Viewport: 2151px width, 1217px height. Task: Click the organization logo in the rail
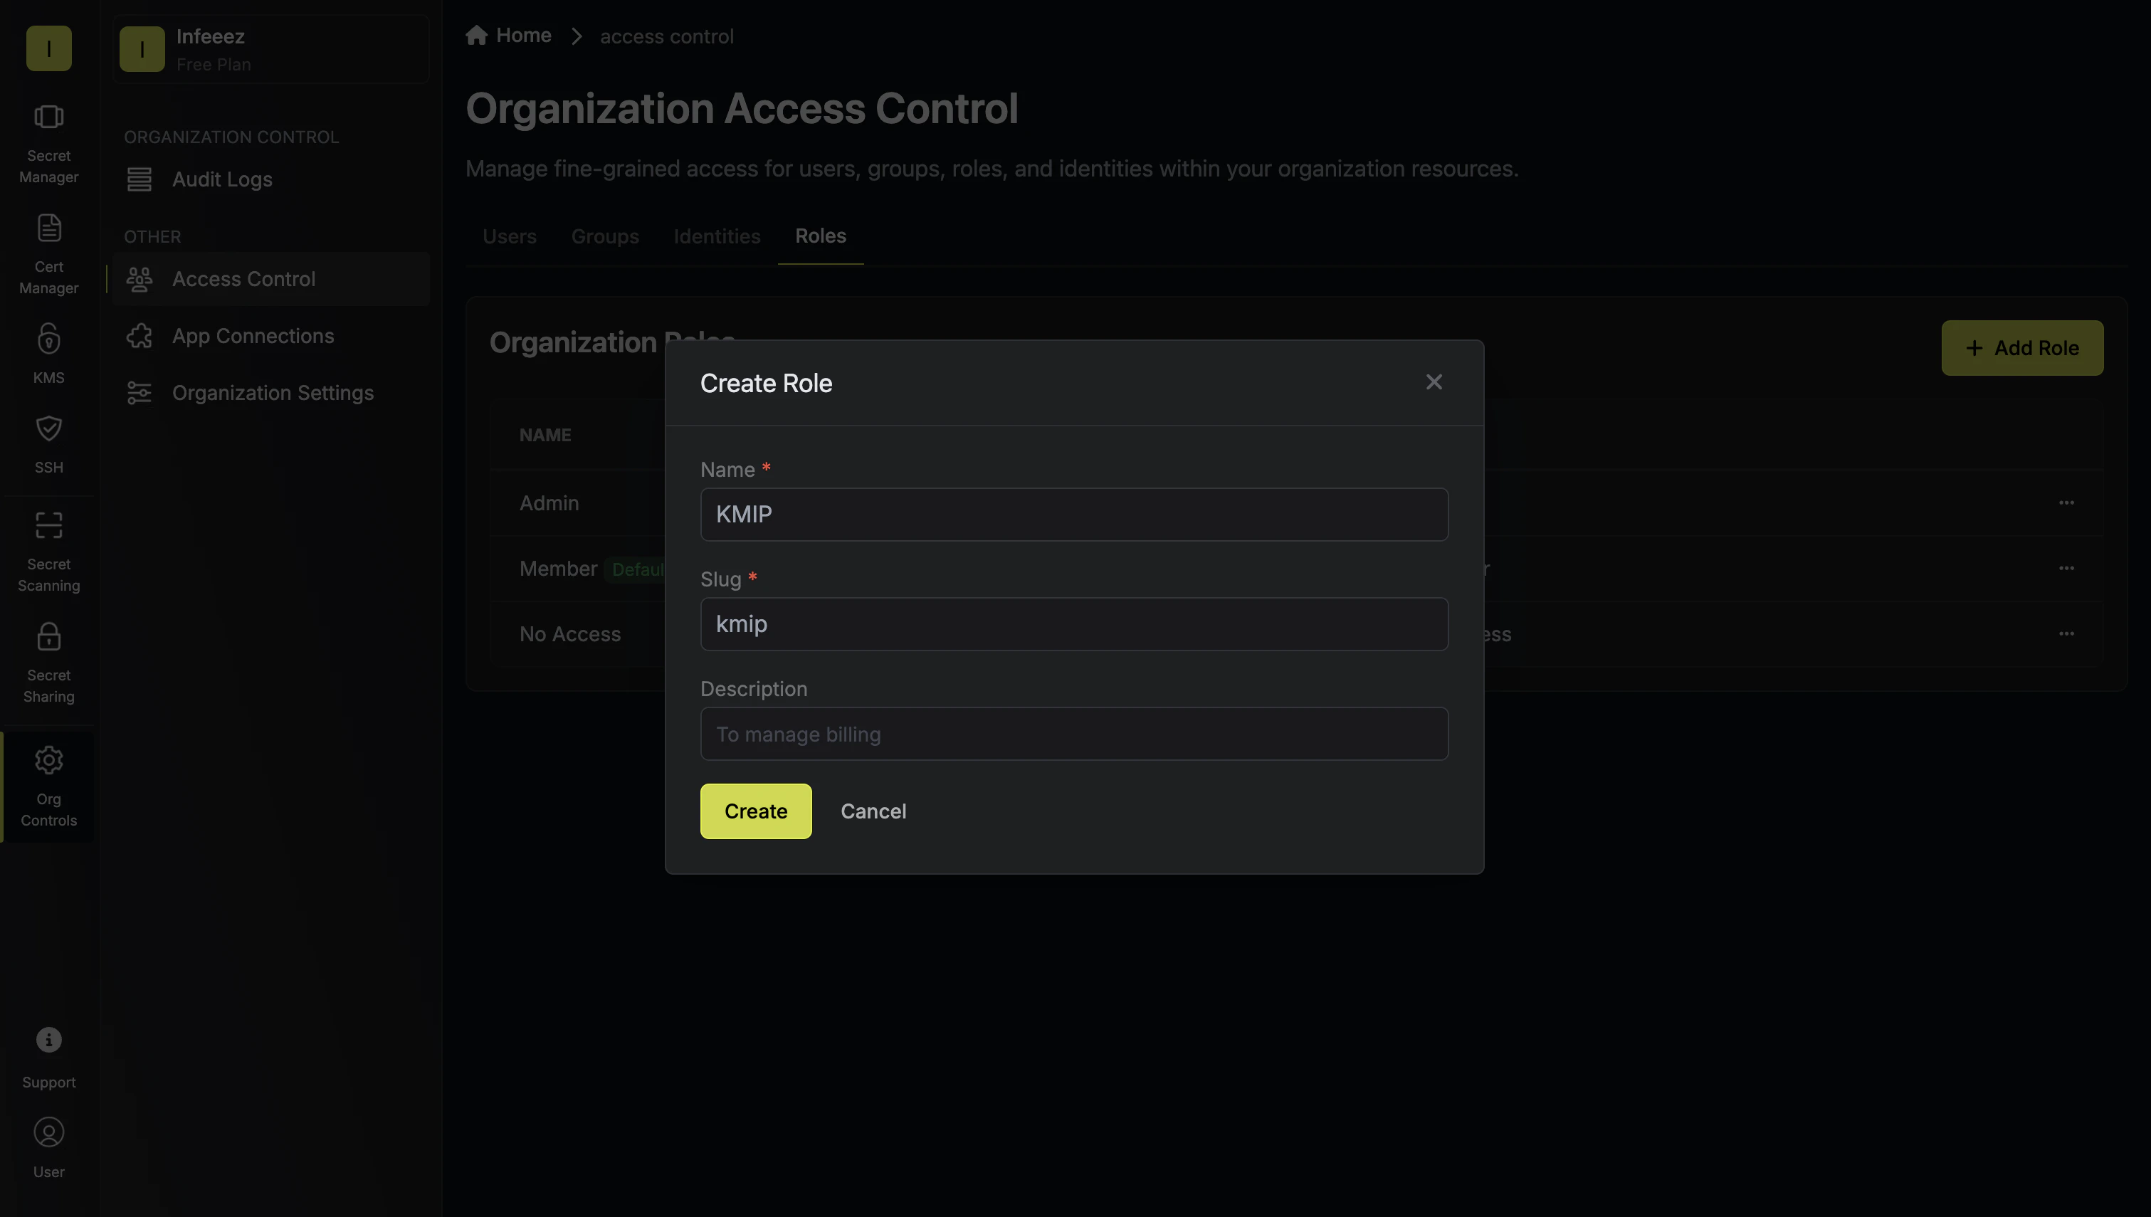click(48, 48)
